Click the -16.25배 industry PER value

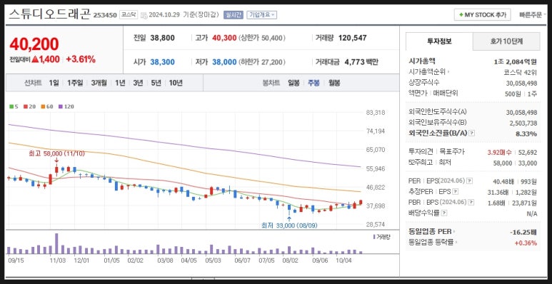[523, 233]
